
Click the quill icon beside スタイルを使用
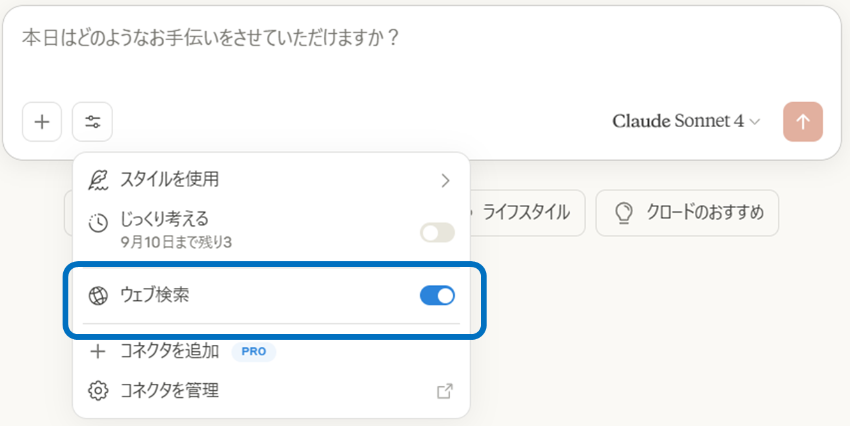tap(98, 180)
